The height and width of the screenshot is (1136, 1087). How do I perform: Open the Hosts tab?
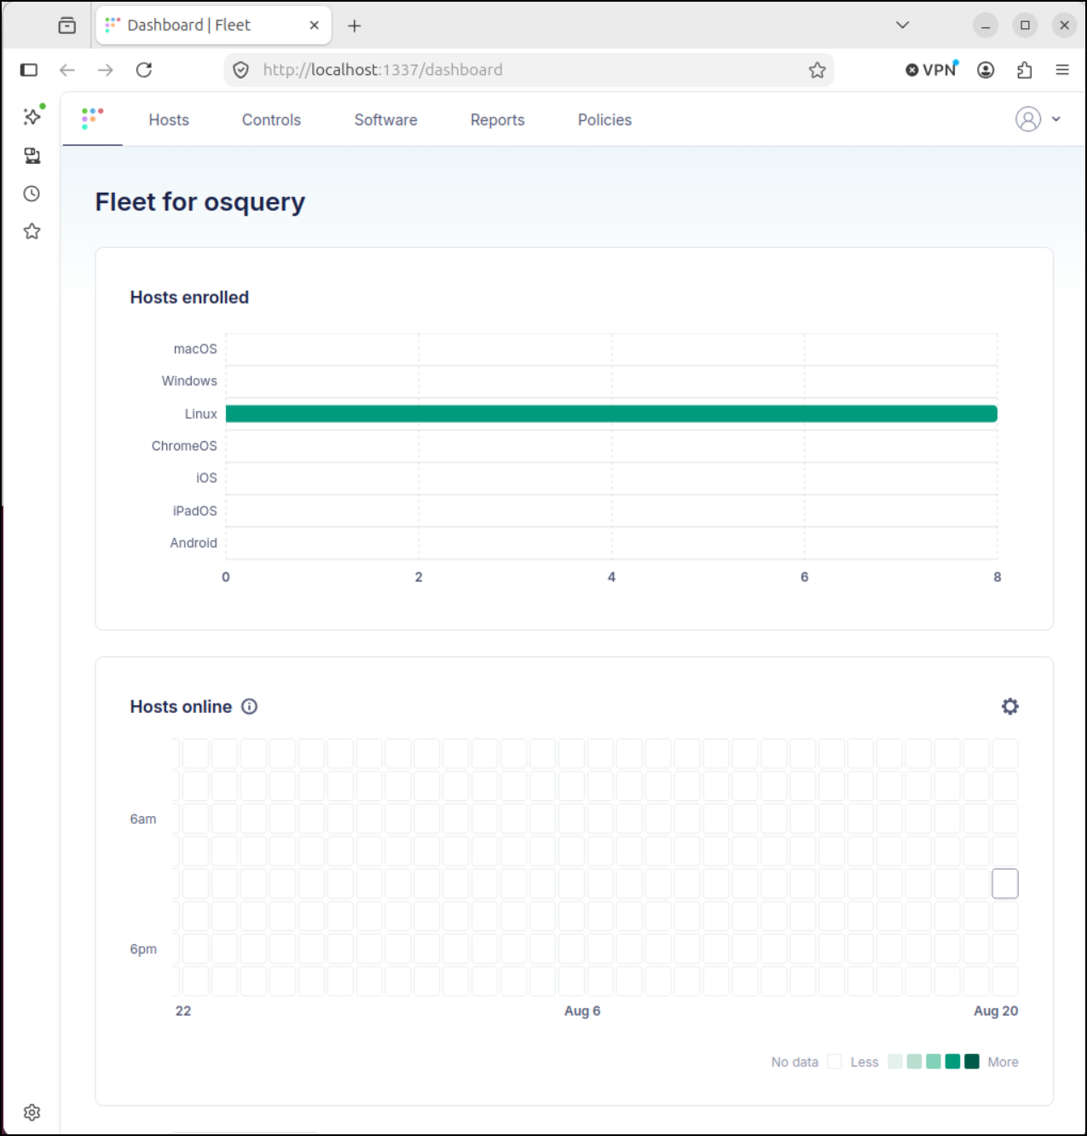[169, 120]
